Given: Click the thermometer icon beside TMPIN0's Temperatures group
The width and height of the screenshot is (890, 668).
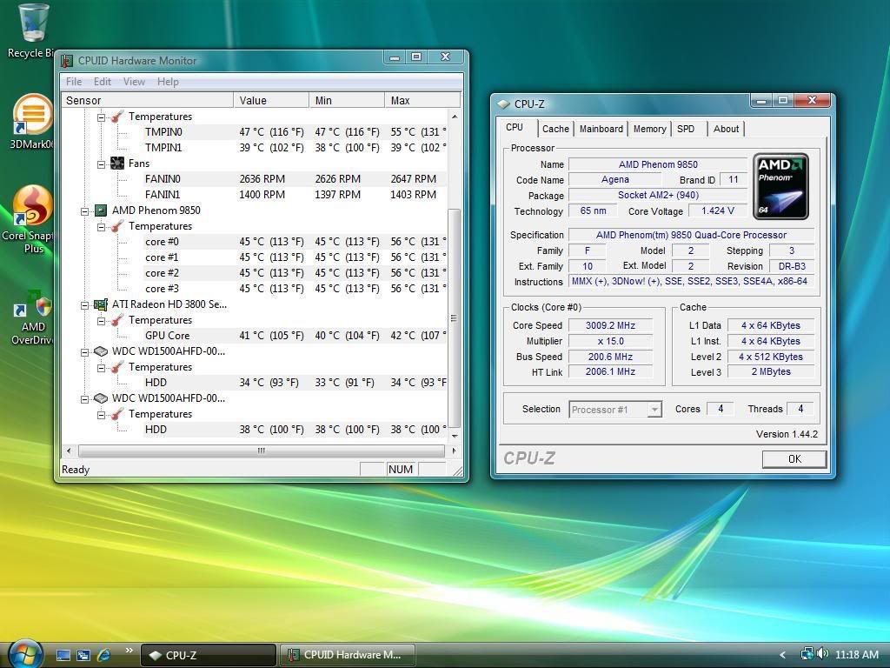Looking at the screenshot, I should (x=117, y=117).
